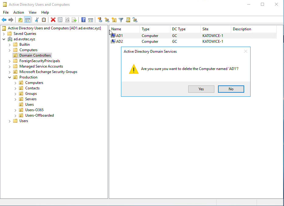The height and width of the screenshot is (206, 284).
Task: Toggle the console tree pane visibility
Action: pyautogui.click(x=28, y=19)
